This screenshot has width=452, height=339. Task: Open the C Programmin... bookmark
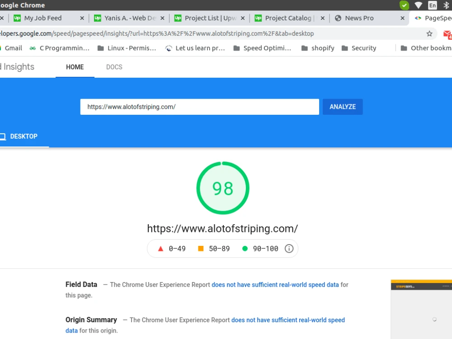pos(59,48)
